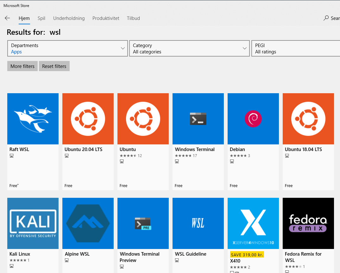The height and width of the screenshot is (273, 340).
Task: Open the Produktivitet tab
Action: click(106, 18)
